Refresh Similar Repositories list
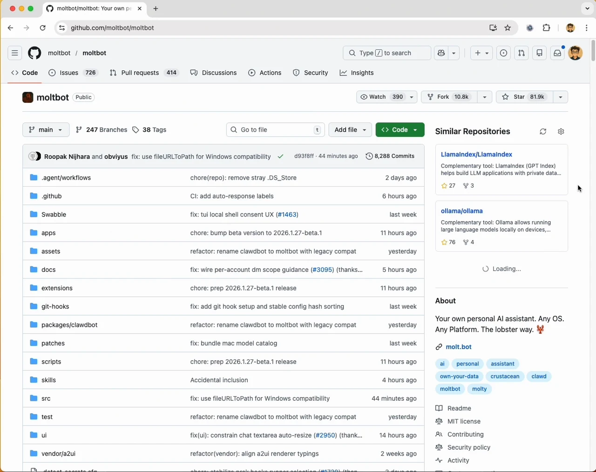 tap(543, 132)
